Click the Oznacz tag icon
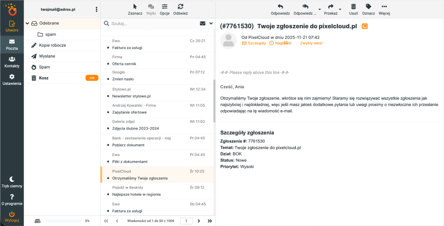Viewport: 444px width, 226px height. 368,6
